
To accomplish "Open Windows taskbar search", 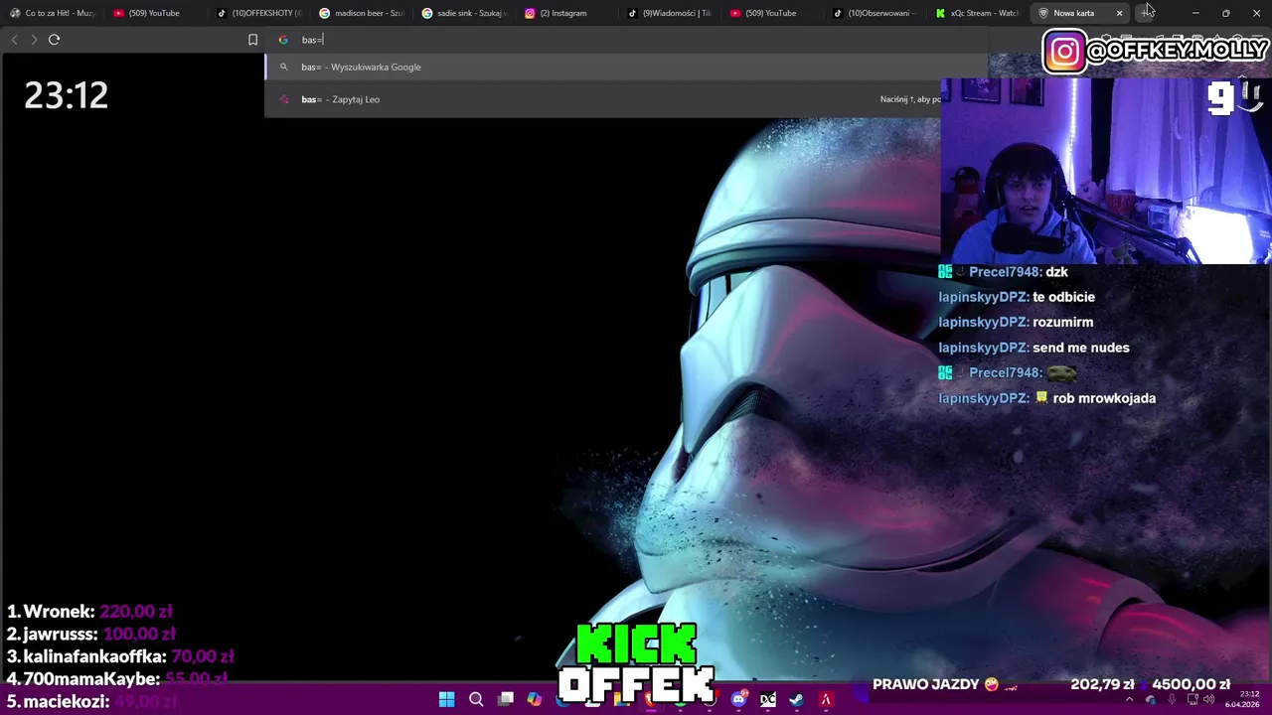I will pos(476,700).
